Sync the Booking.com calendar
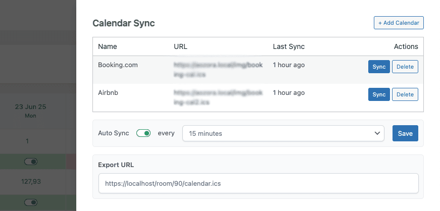 [378, 67]
